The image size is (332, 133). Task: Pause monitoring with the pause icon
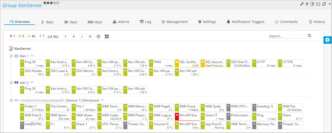click(307, 4)
